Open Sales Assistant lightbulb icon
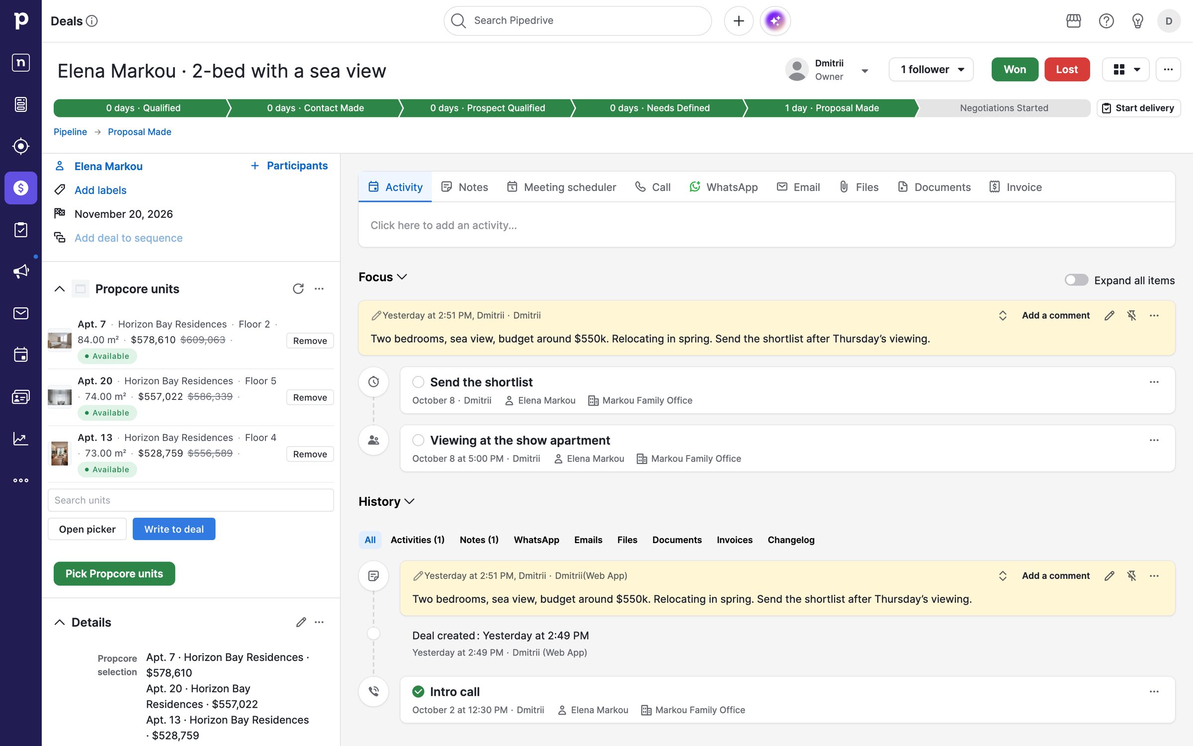 1137,21
